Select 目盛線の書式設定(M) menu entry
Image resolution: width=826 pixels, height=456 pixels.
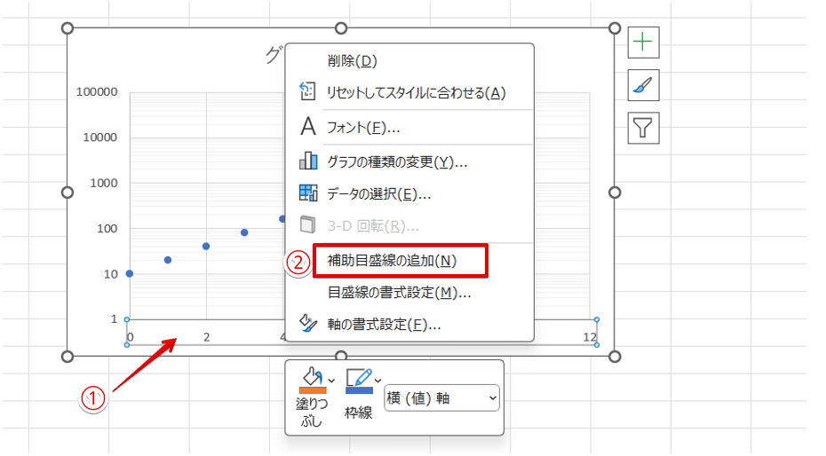point(399,292)
